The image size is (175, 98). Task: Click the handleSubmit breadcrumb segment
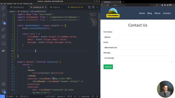pos(39,11)
